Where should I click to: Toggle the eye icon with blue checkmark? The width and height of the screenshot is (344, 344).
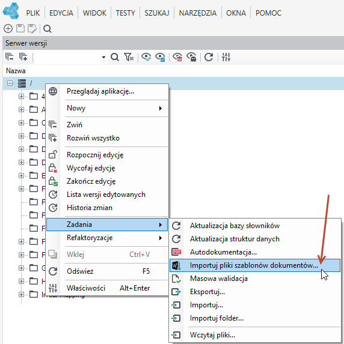(x=160, y=57)
